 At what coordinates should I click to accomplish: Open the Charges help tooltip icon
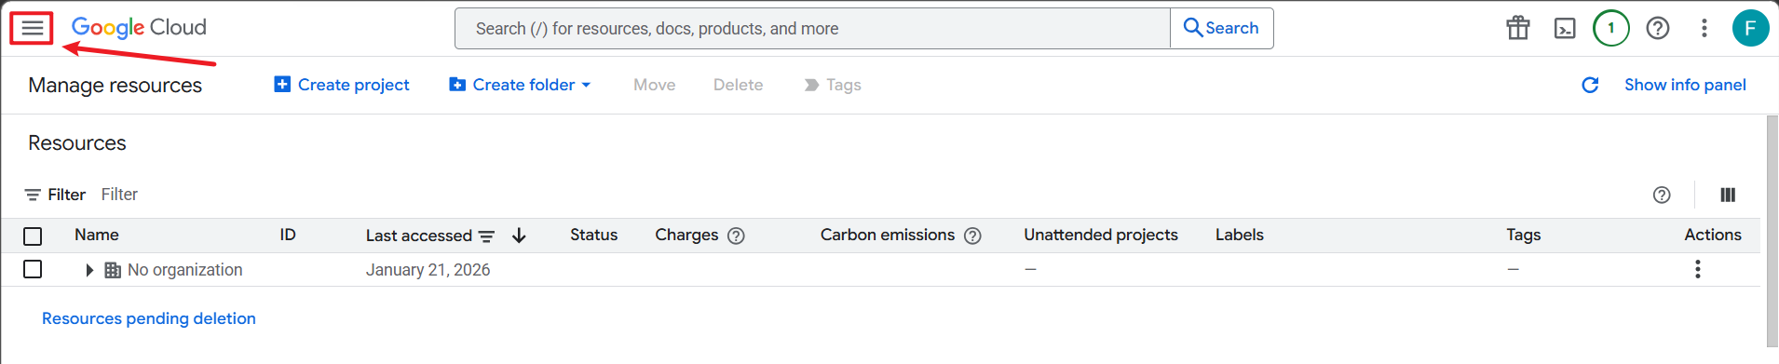pyautogui.click(x=736, y=236)
